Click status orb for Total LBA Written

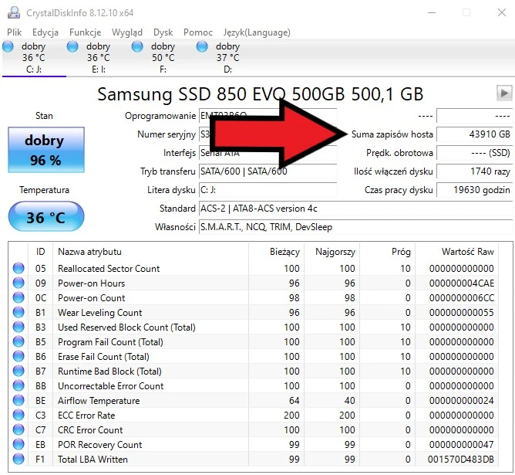click(19, 460)
